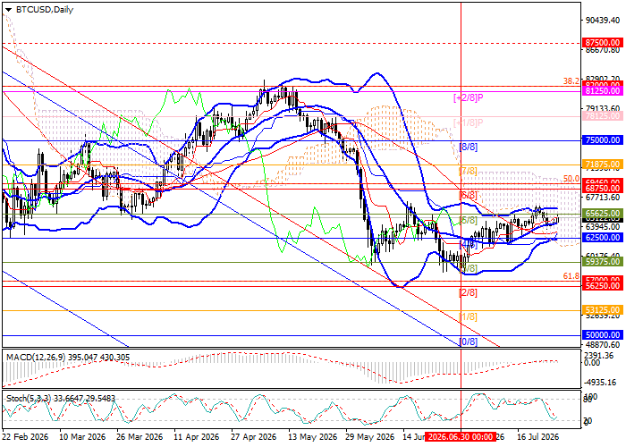Open the chart menu triangle beside BTCUSD,Daily
Image resolution: width=626 pixels, height=447 pixels.
8,10
